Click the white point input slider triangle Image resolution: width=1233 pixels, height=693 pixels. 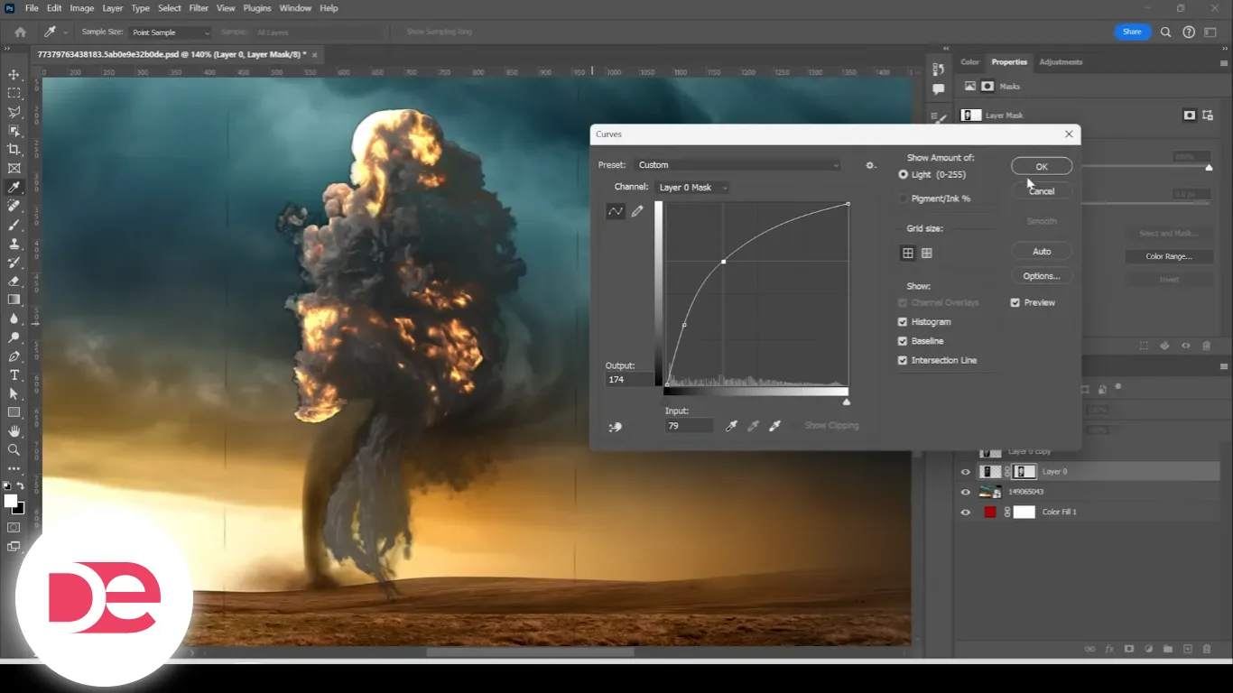click(846, 401)
